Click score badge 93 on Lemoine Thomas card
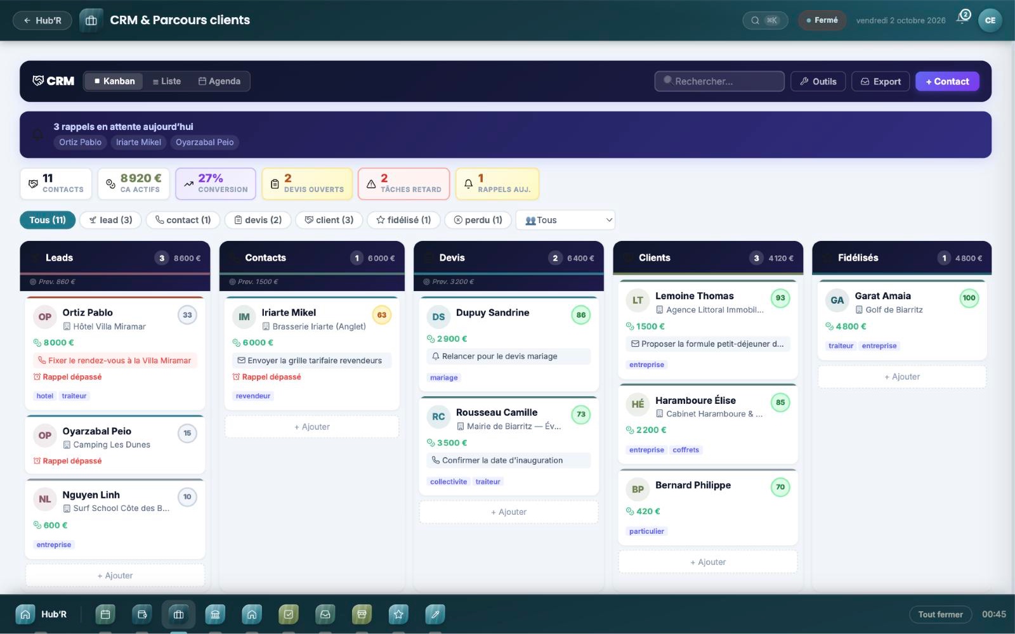Screen dimensions: 1015x634 coord(780,298)
